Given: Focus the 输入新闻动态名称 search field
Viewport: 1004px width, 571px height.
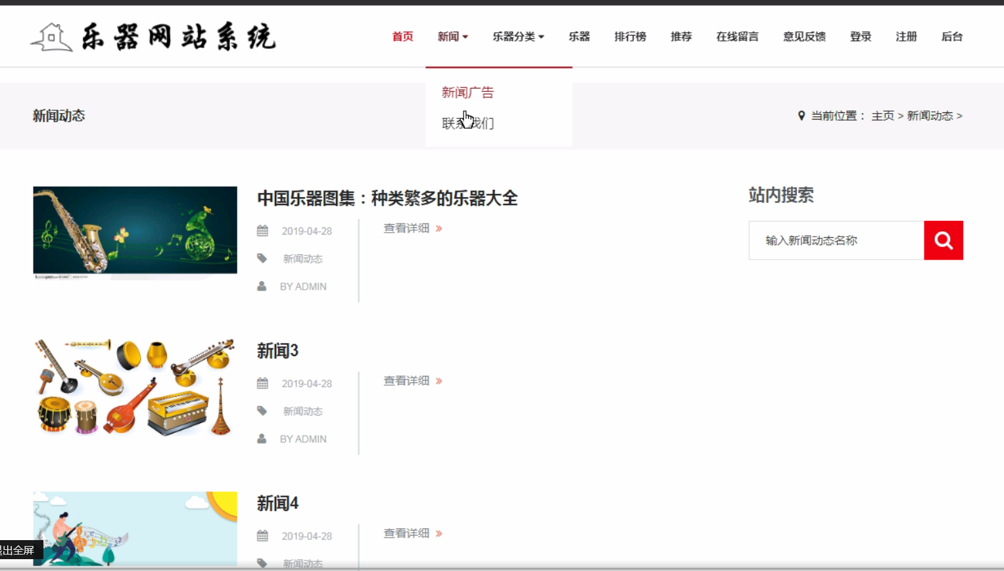Looking at the screenshot, I should click(836, 240).
